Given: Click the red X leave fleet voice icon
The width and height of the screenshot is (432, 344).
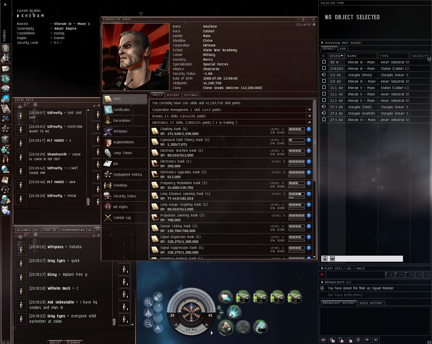Looking at the screenshot, I should tap(322, 275).
